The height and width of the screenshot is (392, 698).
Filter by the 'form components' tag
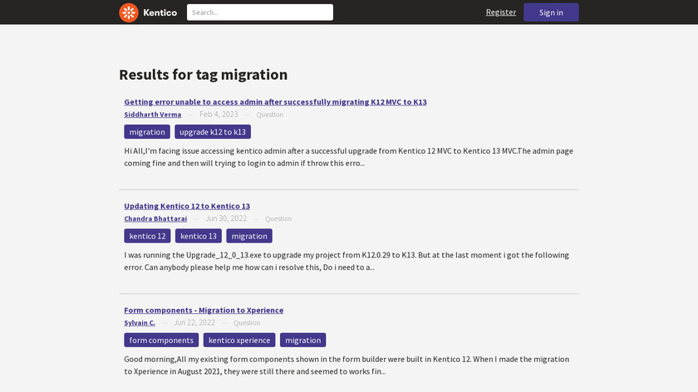tap(161, 340)
